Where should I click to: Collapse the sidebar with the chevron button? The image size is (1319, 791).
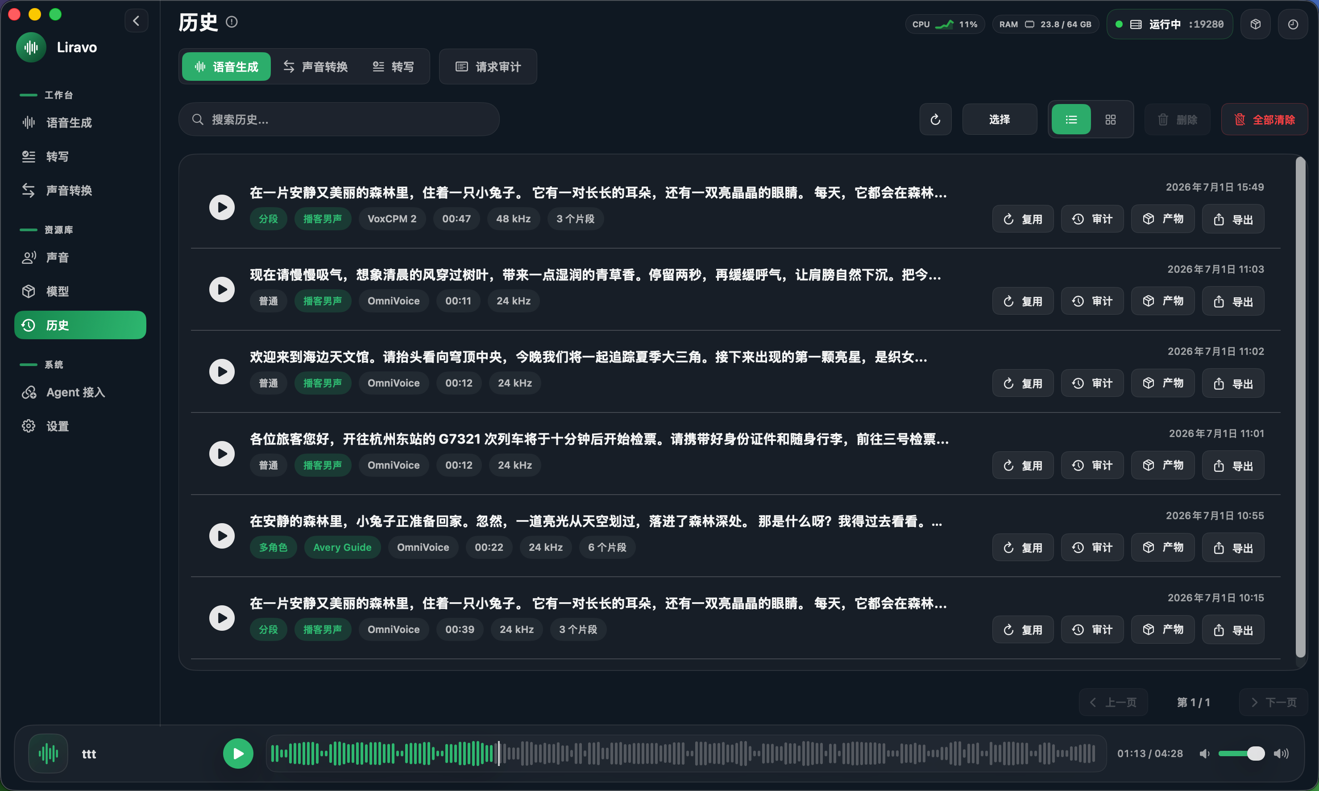tap(137, 21)
